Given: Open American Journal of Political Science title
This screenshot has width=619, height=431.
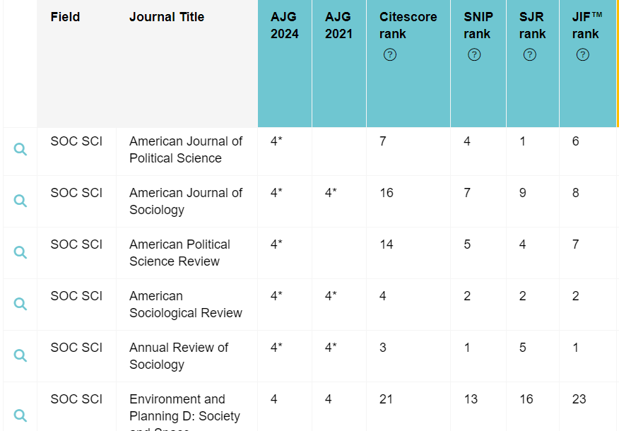Looking at the screenshot, I should tap(185, 150).
